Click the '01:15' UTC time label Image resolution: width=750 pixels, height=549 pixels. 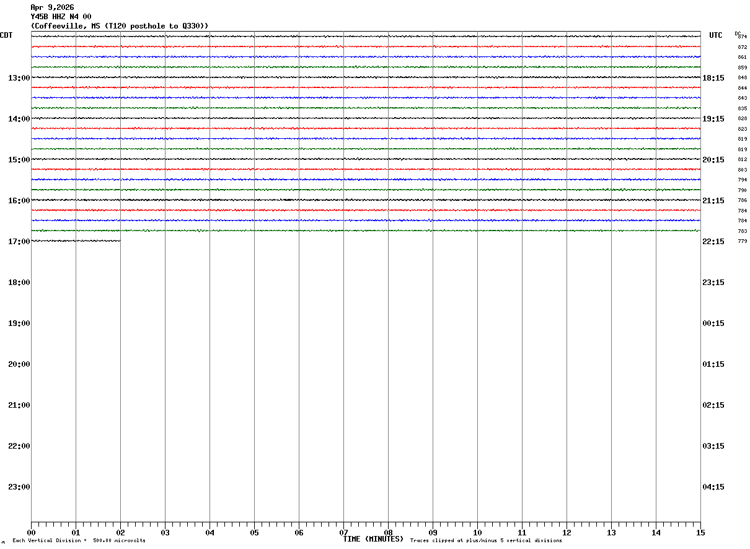point(713,364)
